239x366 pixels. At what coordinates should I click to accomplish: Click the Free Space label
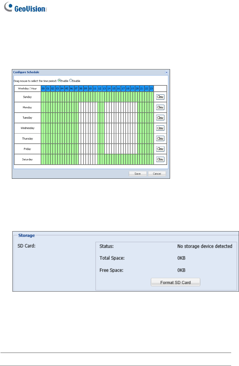111,270
